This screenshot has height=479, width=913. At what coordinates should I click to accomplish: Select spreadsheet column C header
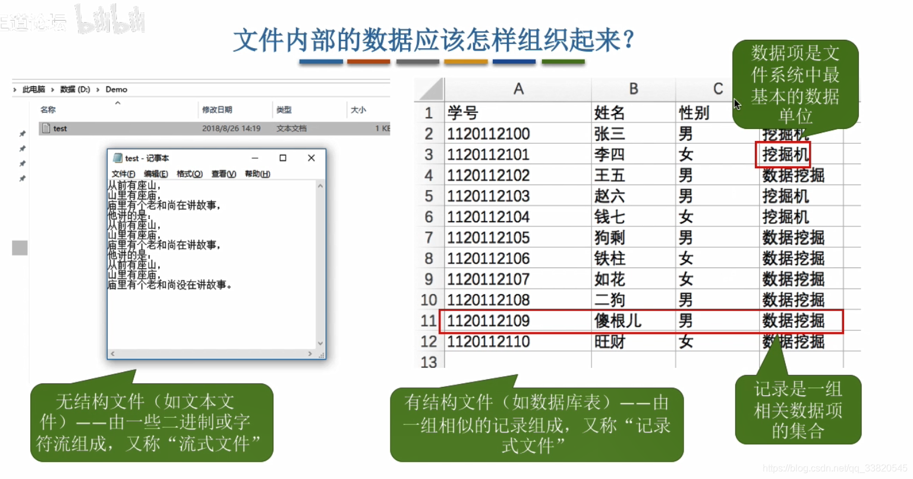pos(717,89)
